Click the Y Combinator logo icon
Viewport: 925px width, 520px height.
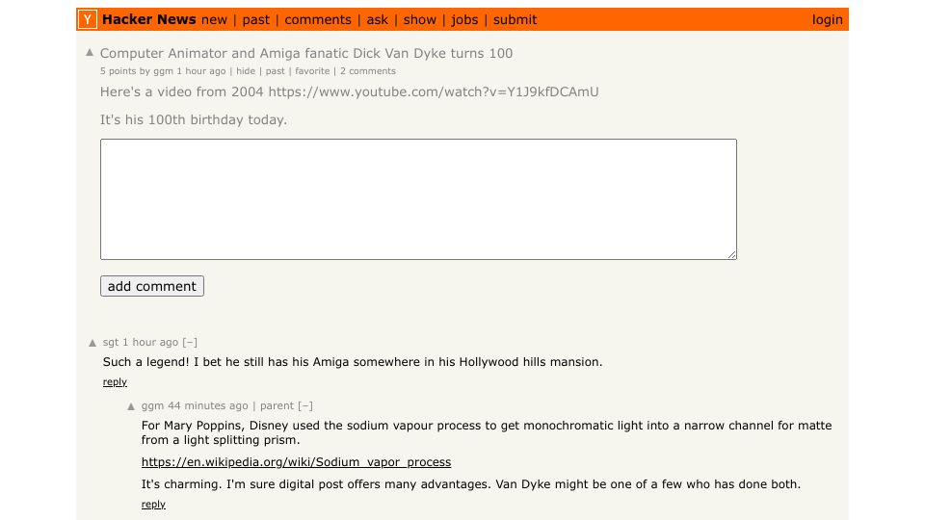(88, 19)
